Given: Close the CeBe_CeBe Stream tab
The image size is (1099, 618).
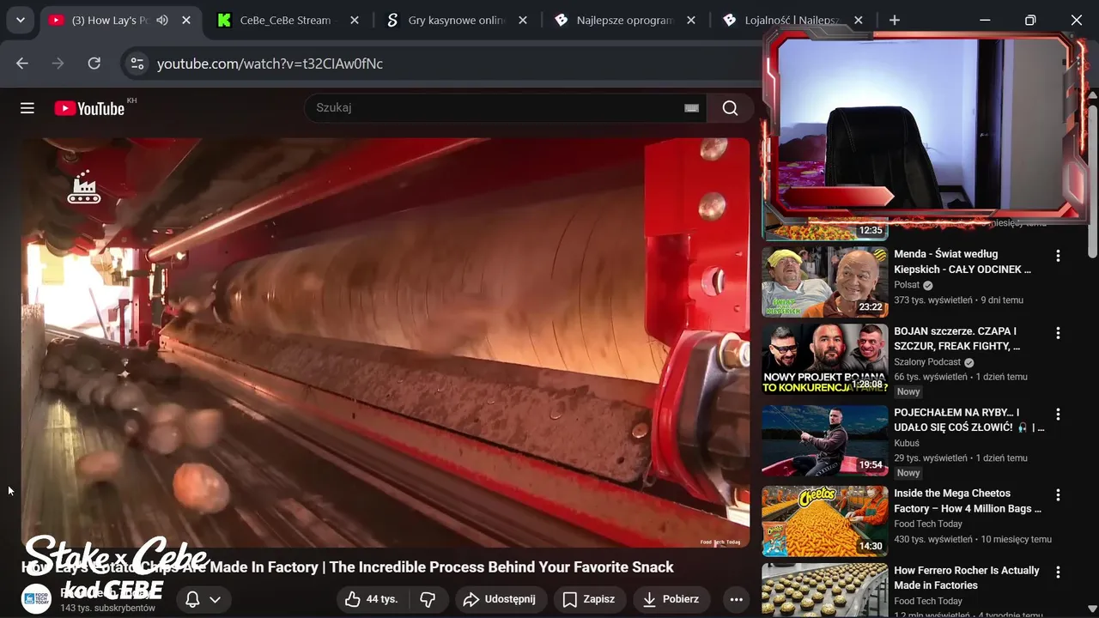Looking at the screenshot, I should click(x=355, y=20).
